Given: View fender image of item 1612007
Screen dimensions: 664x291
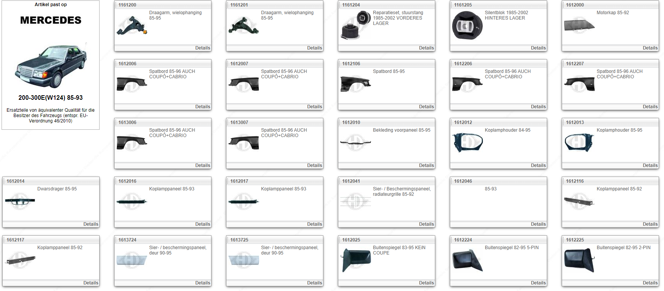Looking at the screenshot, I should click(244, 84).
